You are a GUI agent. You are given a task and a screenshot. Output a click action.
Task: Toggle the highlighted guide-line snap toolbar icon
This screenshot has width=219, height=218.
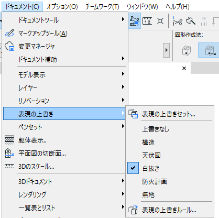[x=135, y=21]
